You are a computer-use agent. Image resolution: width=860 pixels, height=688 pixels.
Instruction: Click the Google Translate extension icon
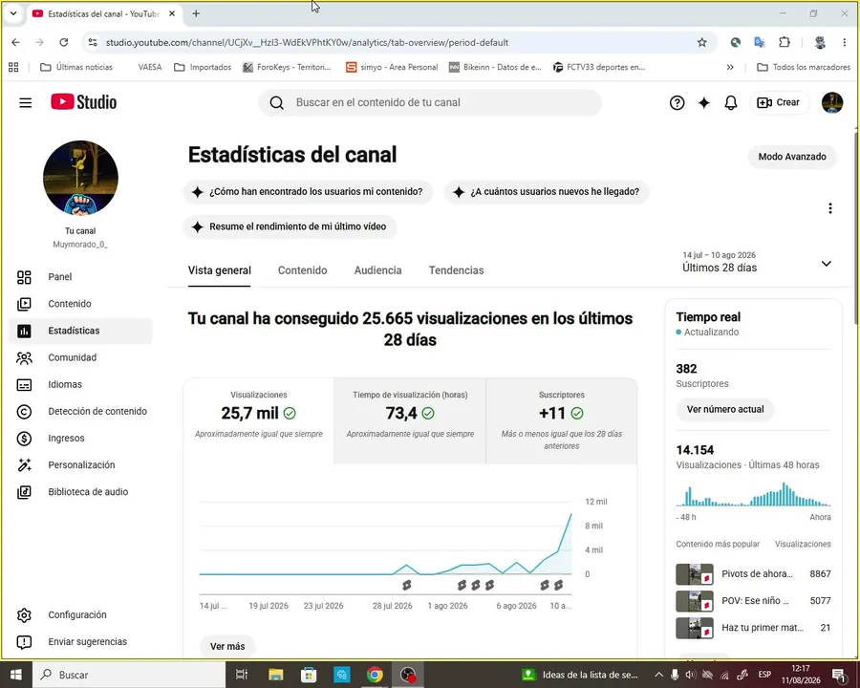760,42
